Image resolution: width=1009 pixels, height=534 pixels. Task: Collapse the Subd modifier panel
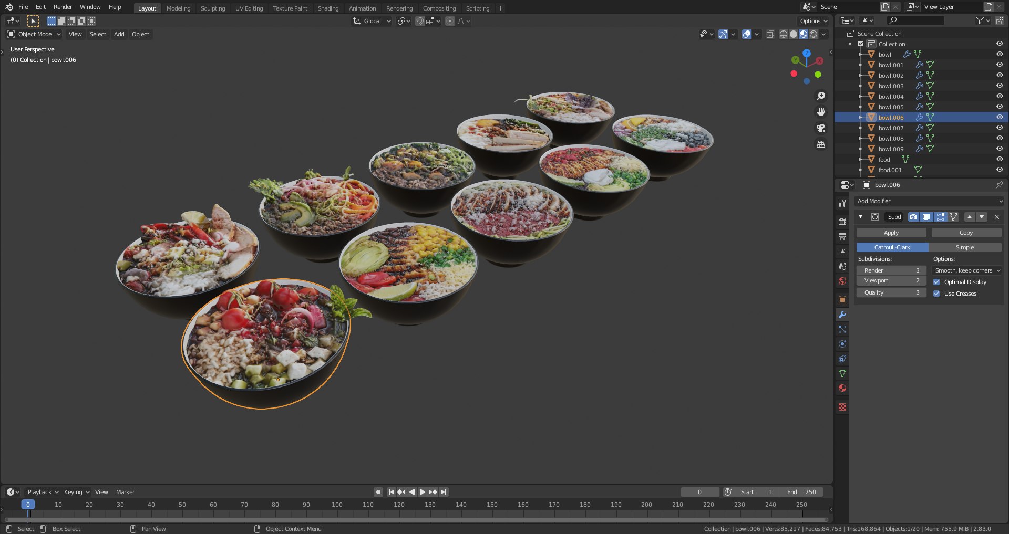pos(860,217)
